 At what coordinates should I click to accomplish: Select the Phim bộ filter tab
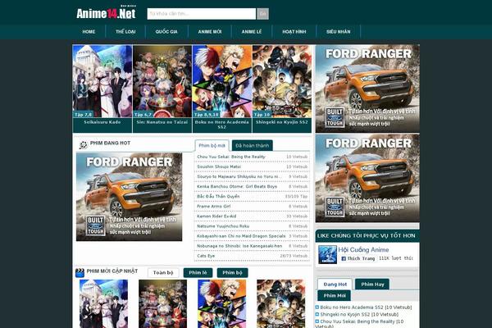point(233,272)
